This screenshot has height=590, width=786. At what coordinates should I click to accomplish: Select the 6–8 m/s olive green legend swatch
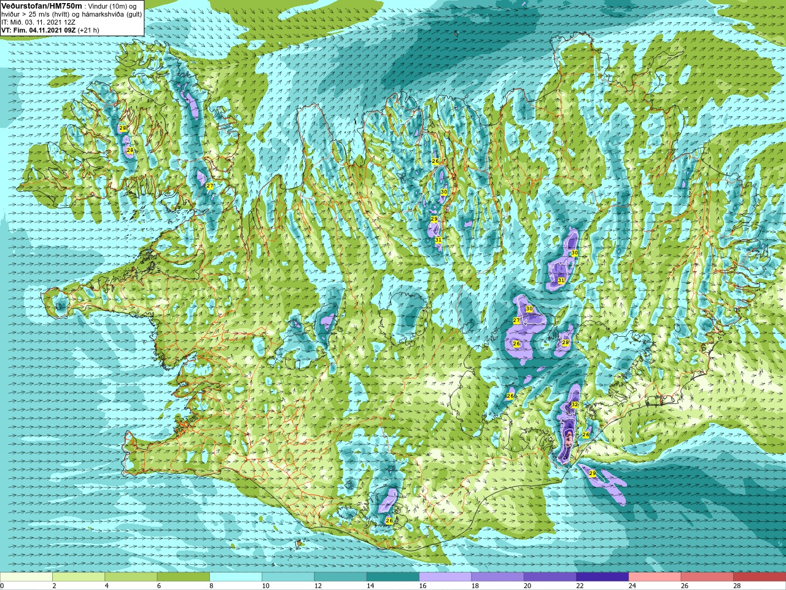click(x=184, y=576)
